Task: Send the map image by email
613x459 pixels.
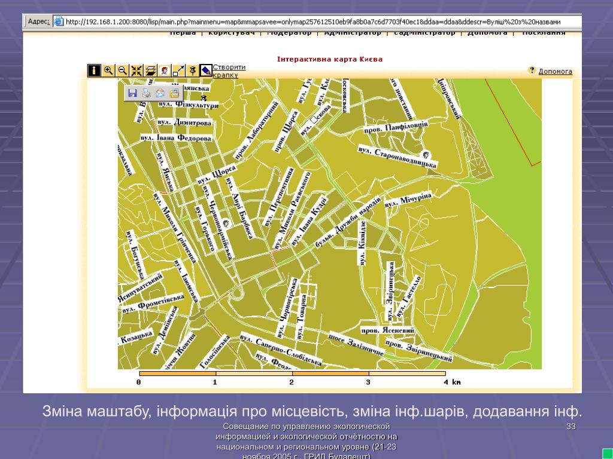Action: (160, 93)
